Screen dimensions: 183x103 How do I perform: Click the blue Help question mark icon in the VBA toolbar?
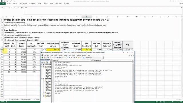83,58
